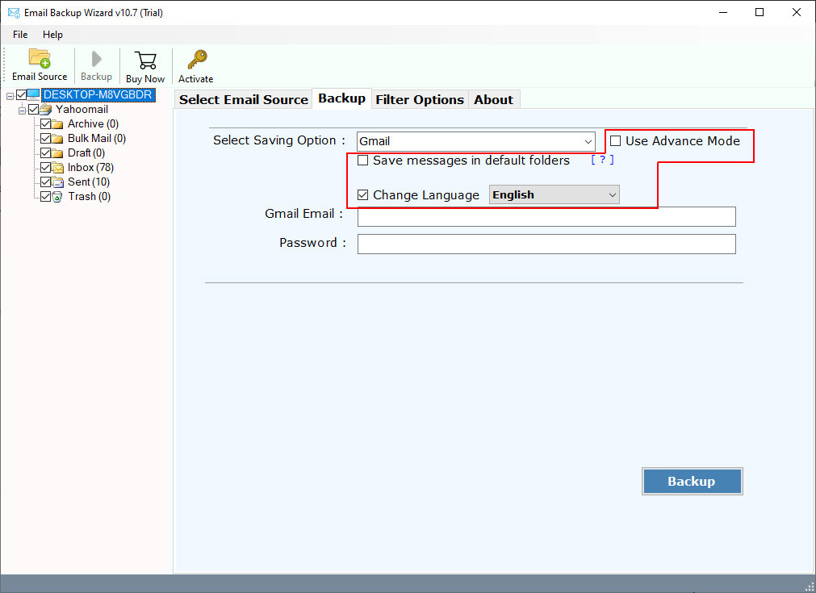Toggle the DESKTOP-M8VGBDR checkbox
Screen dimensions: 816x593
click(21, 94)
